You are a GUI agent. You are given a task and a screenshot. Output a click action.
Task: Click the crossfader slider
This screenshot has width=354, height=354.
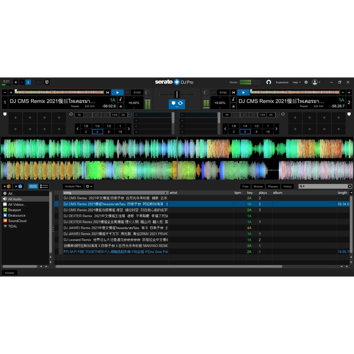click(x=177, y=94)
